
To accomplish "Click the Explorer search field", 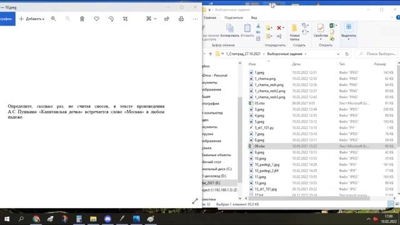I will point(377,54).
